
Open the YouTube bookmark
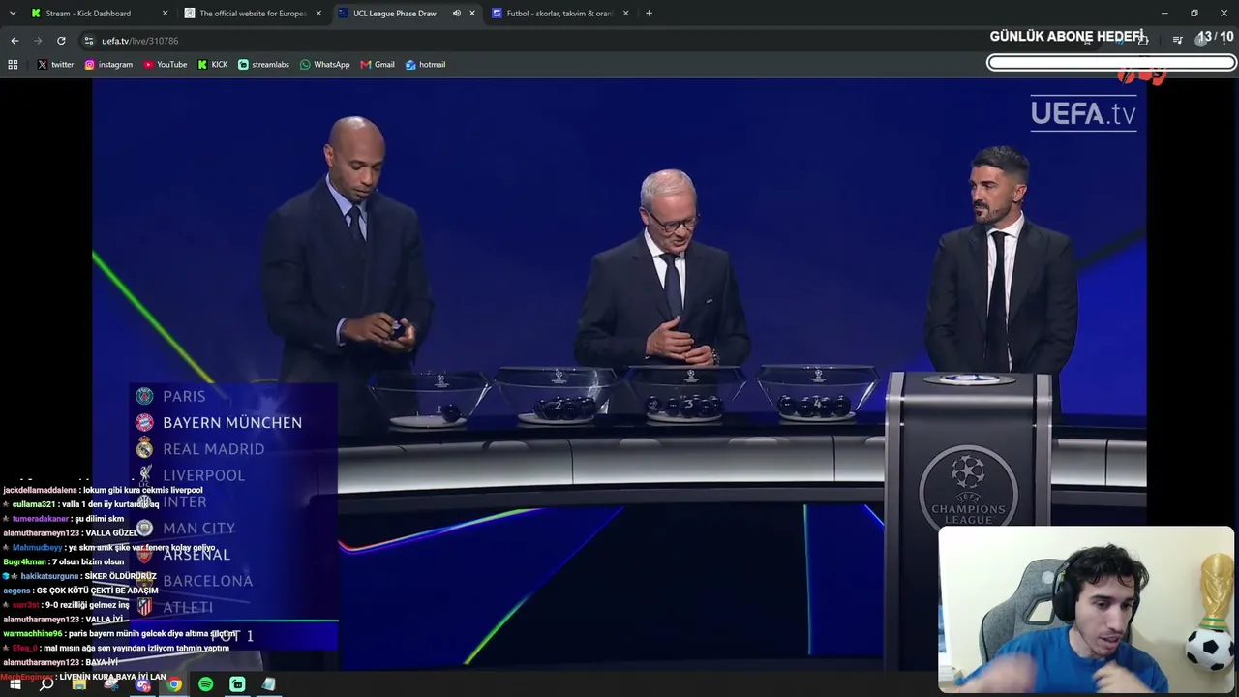point(166,65)
